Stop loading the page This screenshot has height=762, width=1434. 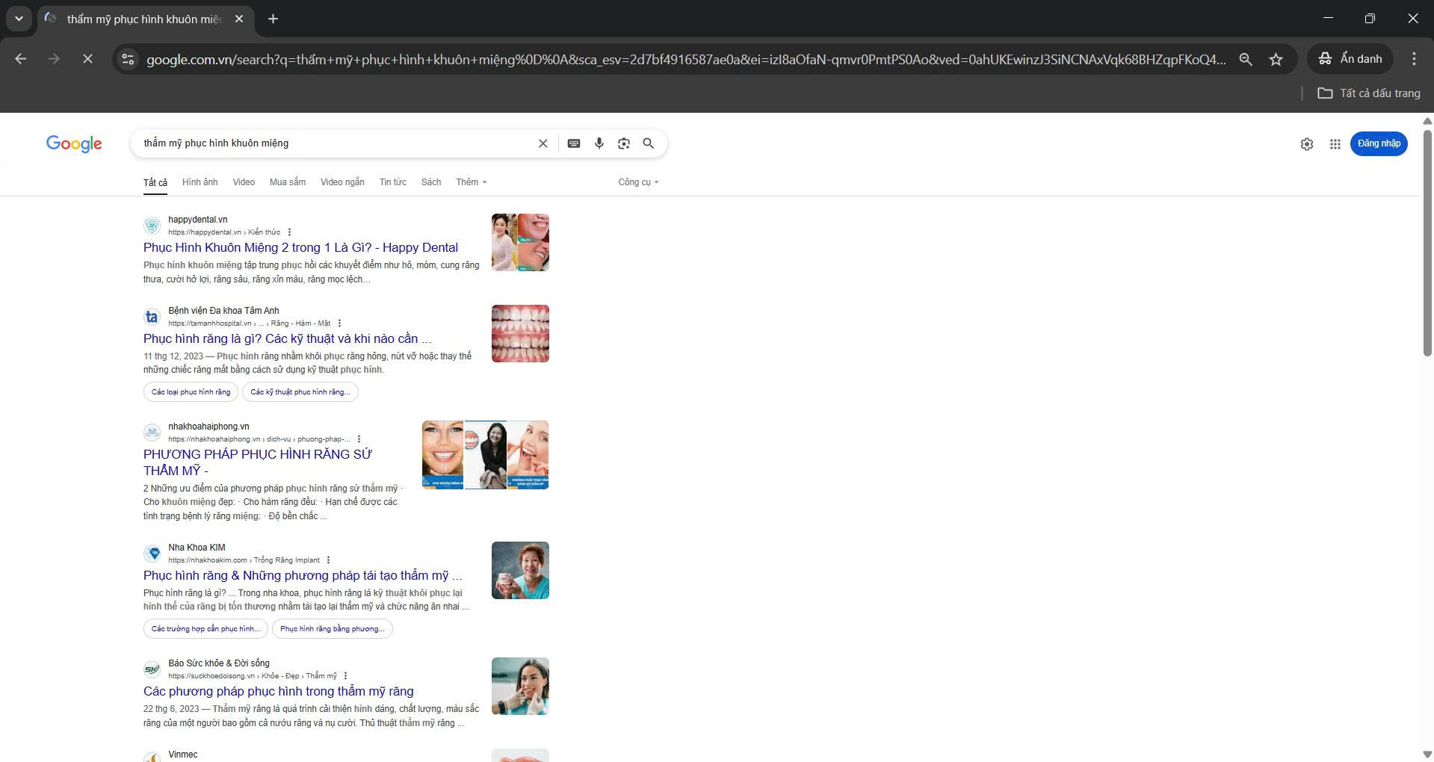(x=87, y=59)
